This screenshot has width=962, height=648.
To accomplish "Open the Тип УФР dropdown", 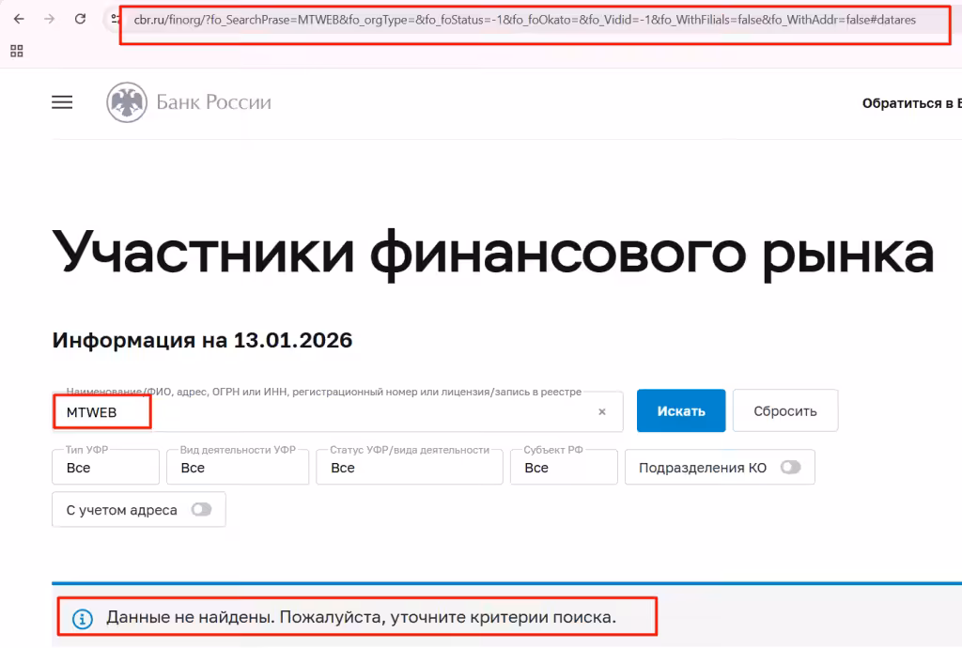I will (x=105, y=467).
